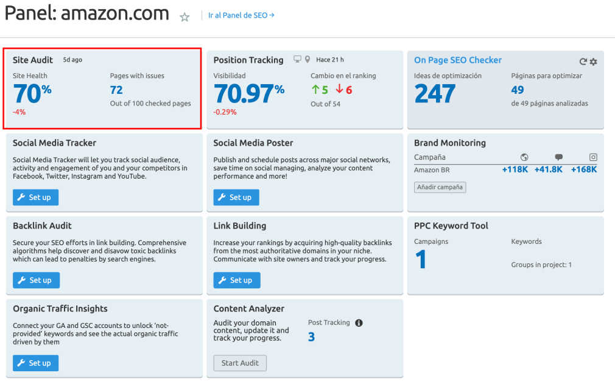Click the Backlink Audit heading
The height and width of the screenshot is (392, 615).
click(42, 226)
